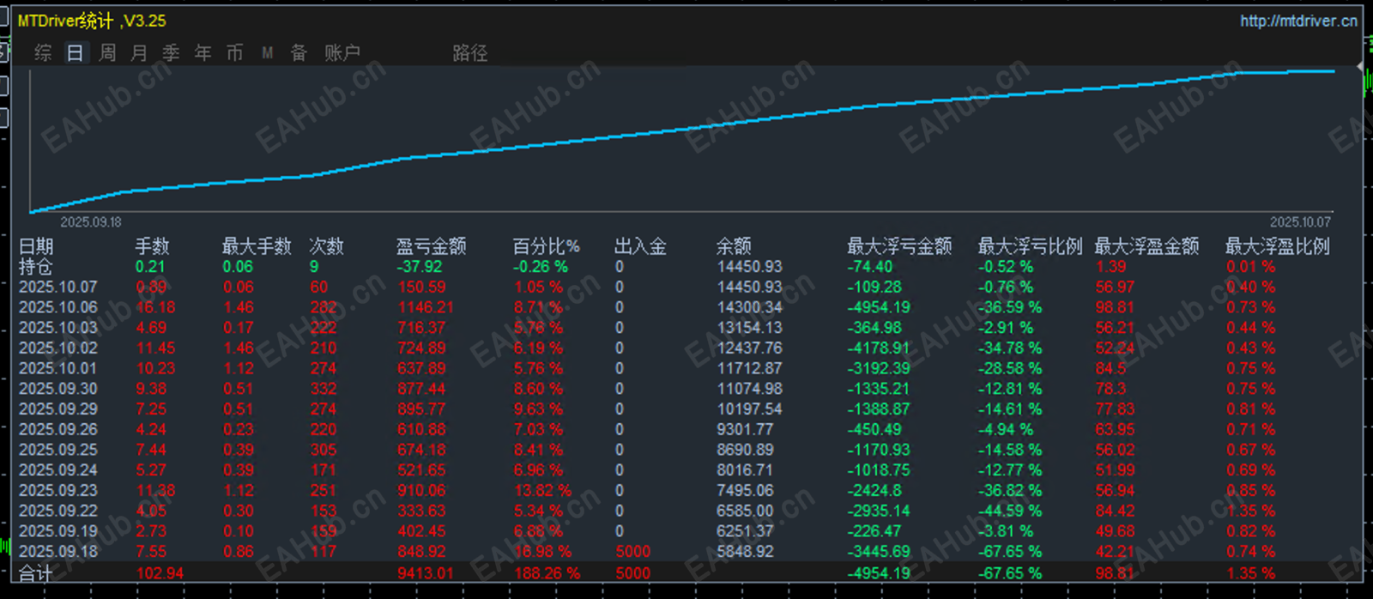
Task: Select the 持仓 open positions row label
Action: tap(36, 267)
